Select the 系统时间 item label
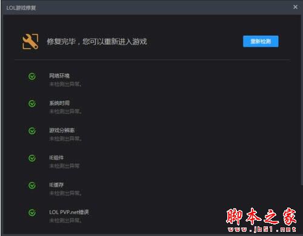 [x=59, y=103]
